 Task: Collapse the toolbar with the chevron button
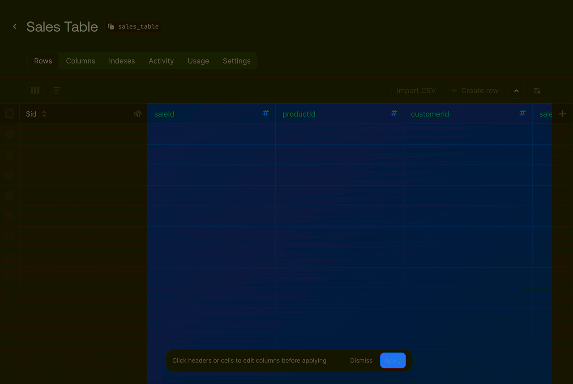click(516, 90)
